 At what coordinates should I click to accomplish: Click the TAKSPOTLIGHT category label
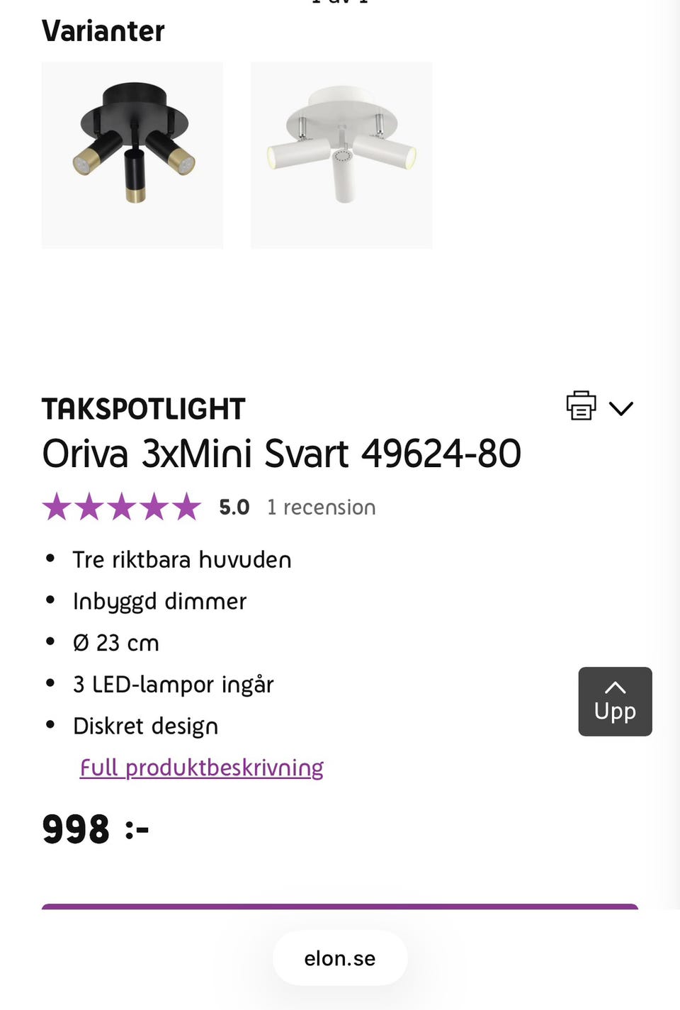click(x=143, y=409)
